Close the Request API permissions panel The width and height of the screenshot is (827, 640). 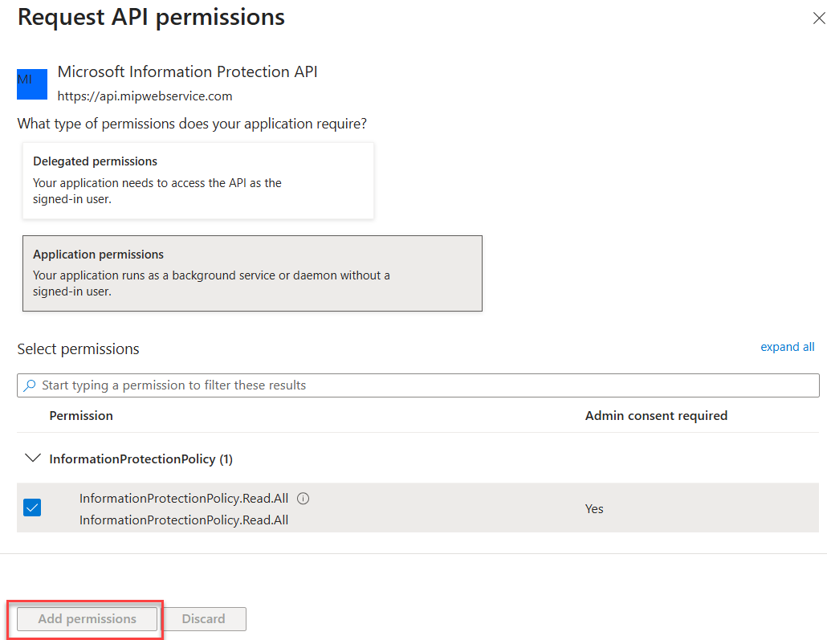tap(818, 18)
